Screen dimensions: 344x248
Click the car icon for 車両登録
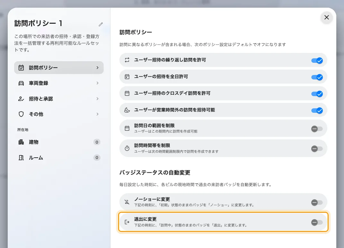tap(21, 83)
